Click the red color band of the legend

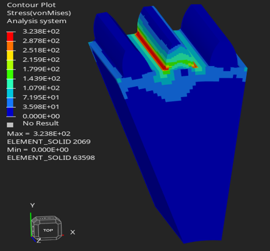10,37
